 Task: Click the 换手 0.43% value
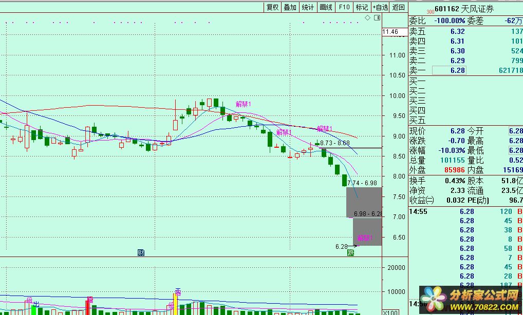(455, 181)
